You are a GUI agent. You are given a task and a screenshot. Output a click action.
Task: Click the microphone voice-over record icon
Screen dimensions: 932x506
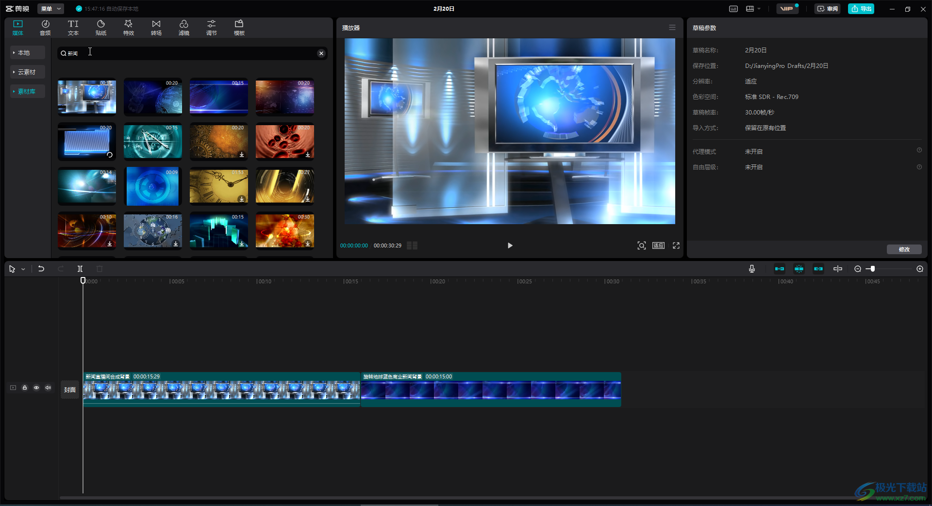[x=752, y=269]
